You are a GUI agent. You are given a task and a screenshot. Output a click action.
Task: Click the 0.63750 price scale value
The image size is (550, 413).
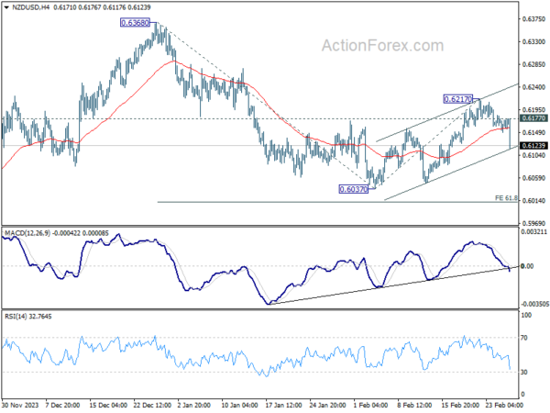click(x=533, y=19)
